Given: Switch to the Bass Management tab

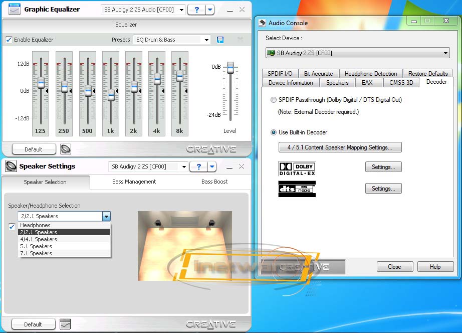Looking at the screenshot, I should [134, 182].
